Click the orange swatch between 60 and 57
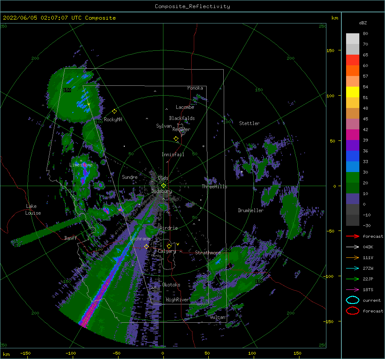Image resolution: width=385 pixels, height=359 pixels. (x=352, y=71)
